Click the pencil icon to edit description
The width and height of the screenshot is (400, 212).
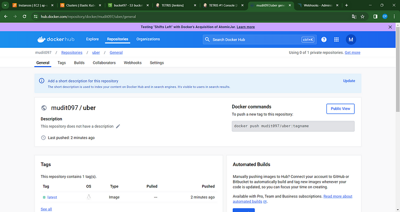[x=118, y=126]
